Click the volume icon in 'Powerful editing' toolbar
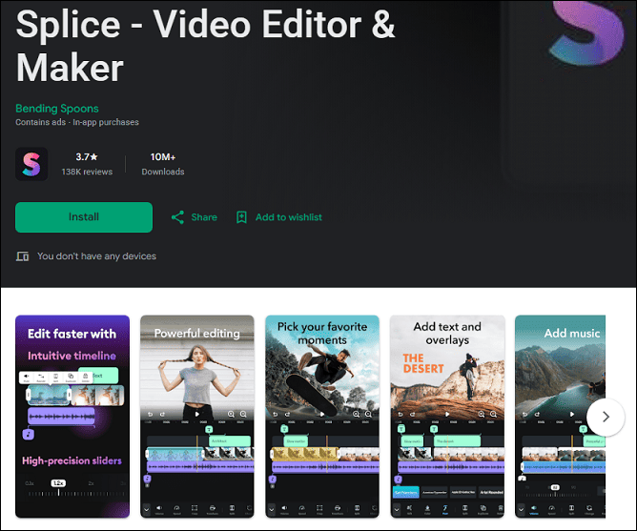The width and height of the screenshot is (637, 531). [159, 508]
